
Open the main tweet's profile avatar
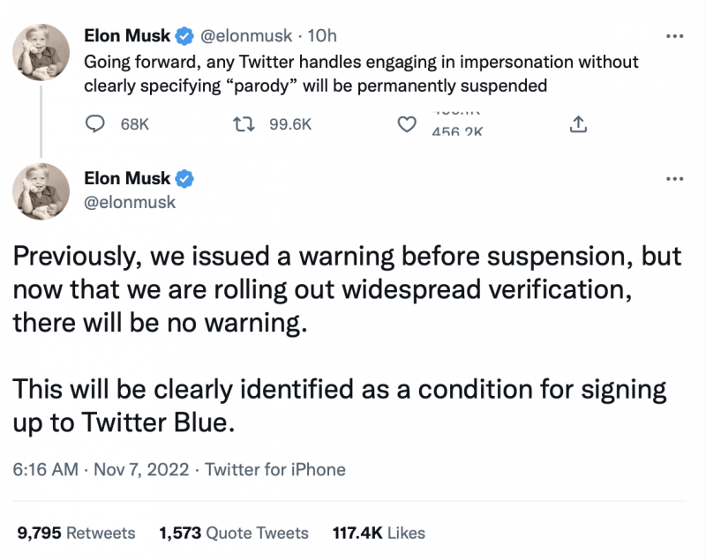[41, 191]
